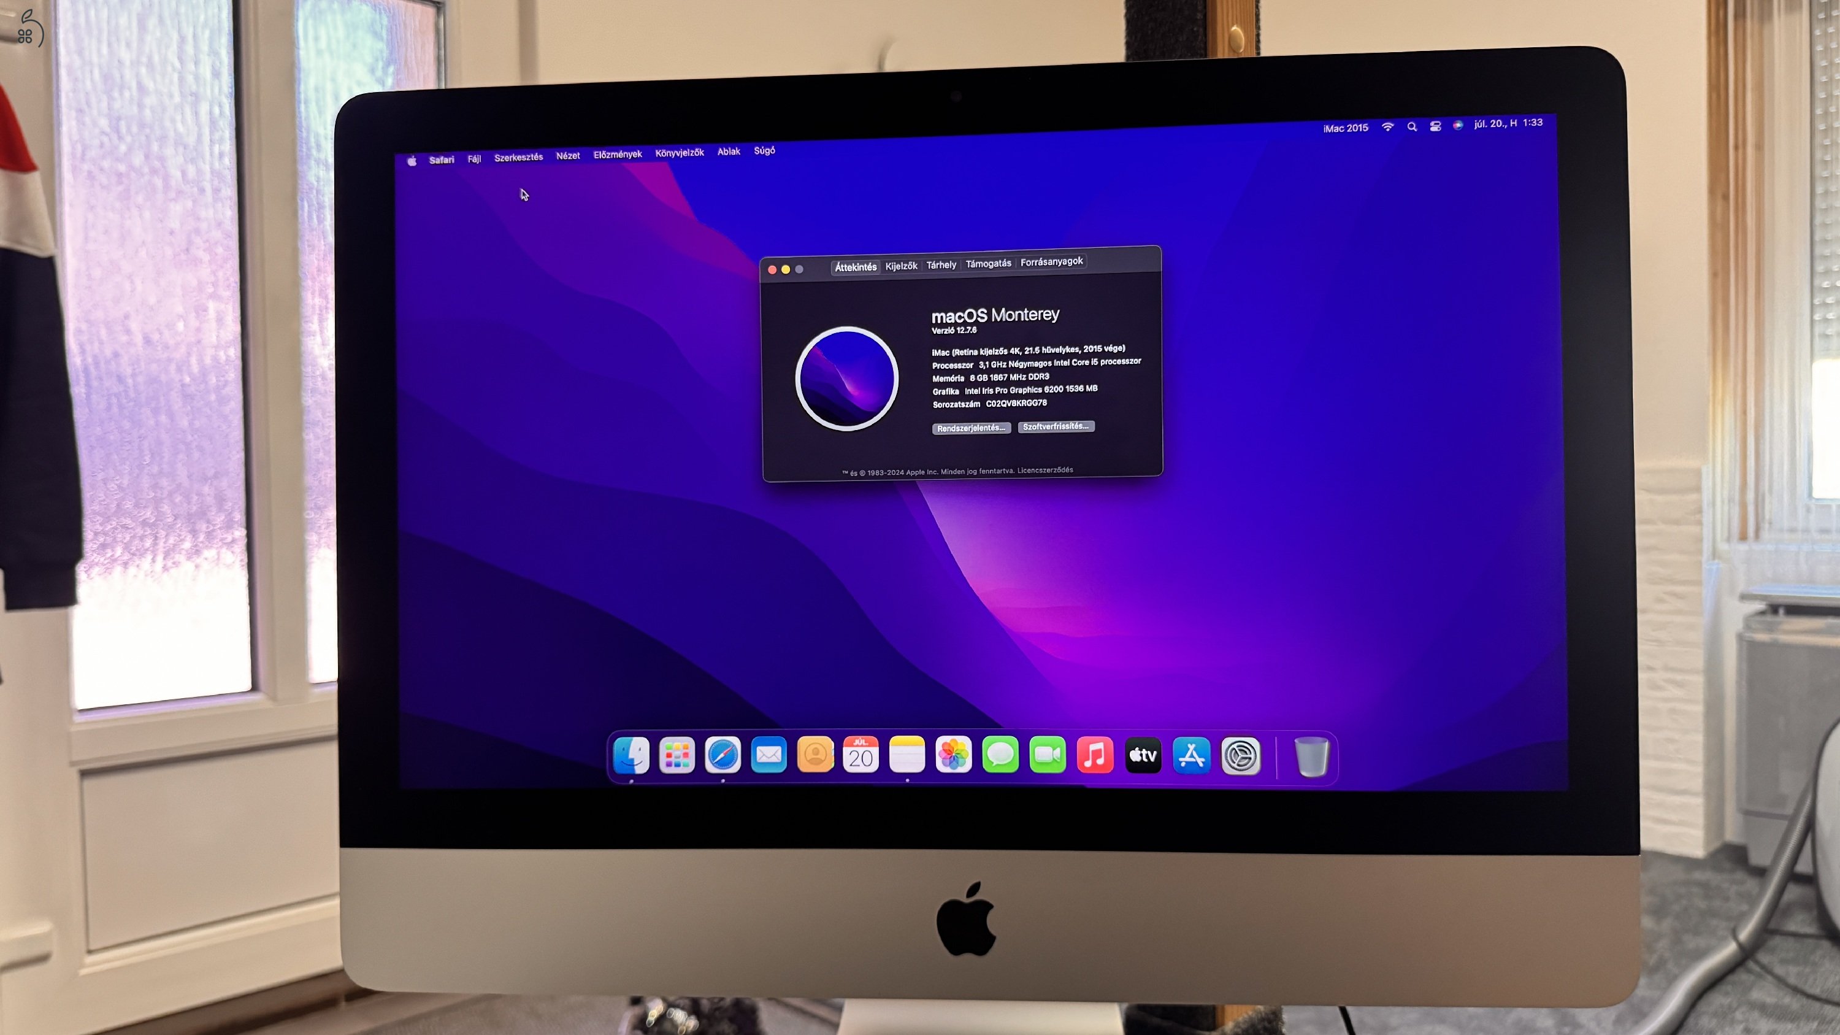Open Finder from the Dock
The image size is (1840, 1035).
point(631,755)
